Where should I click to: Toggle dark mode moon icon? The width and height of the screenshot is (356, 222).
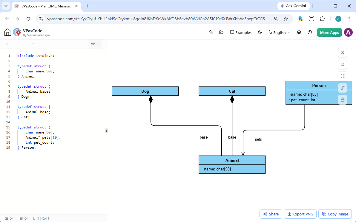pyautogui.click(x=260, y=32)
